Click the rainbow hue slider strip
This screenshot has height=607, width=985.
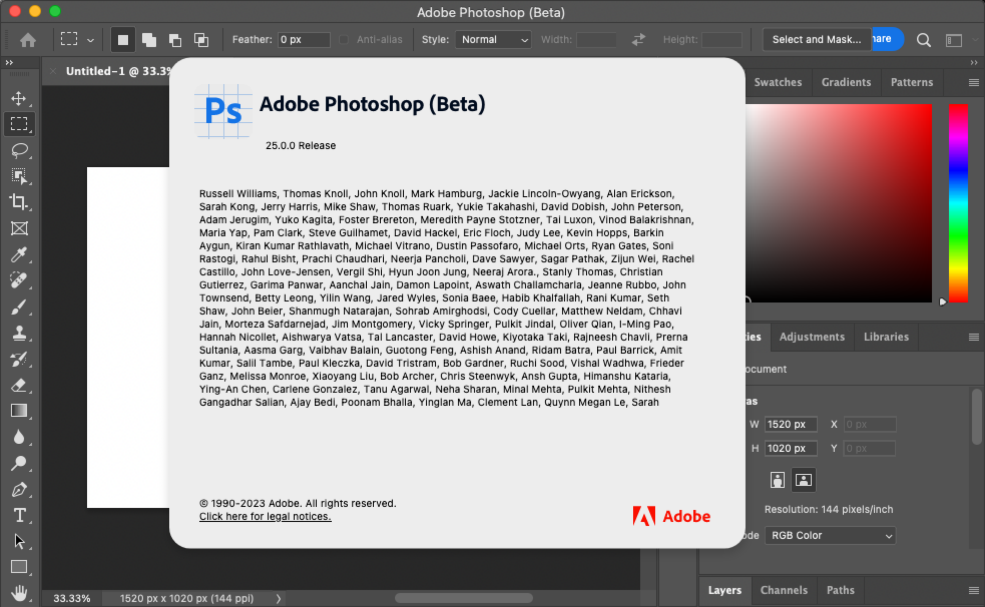[958, 203]
